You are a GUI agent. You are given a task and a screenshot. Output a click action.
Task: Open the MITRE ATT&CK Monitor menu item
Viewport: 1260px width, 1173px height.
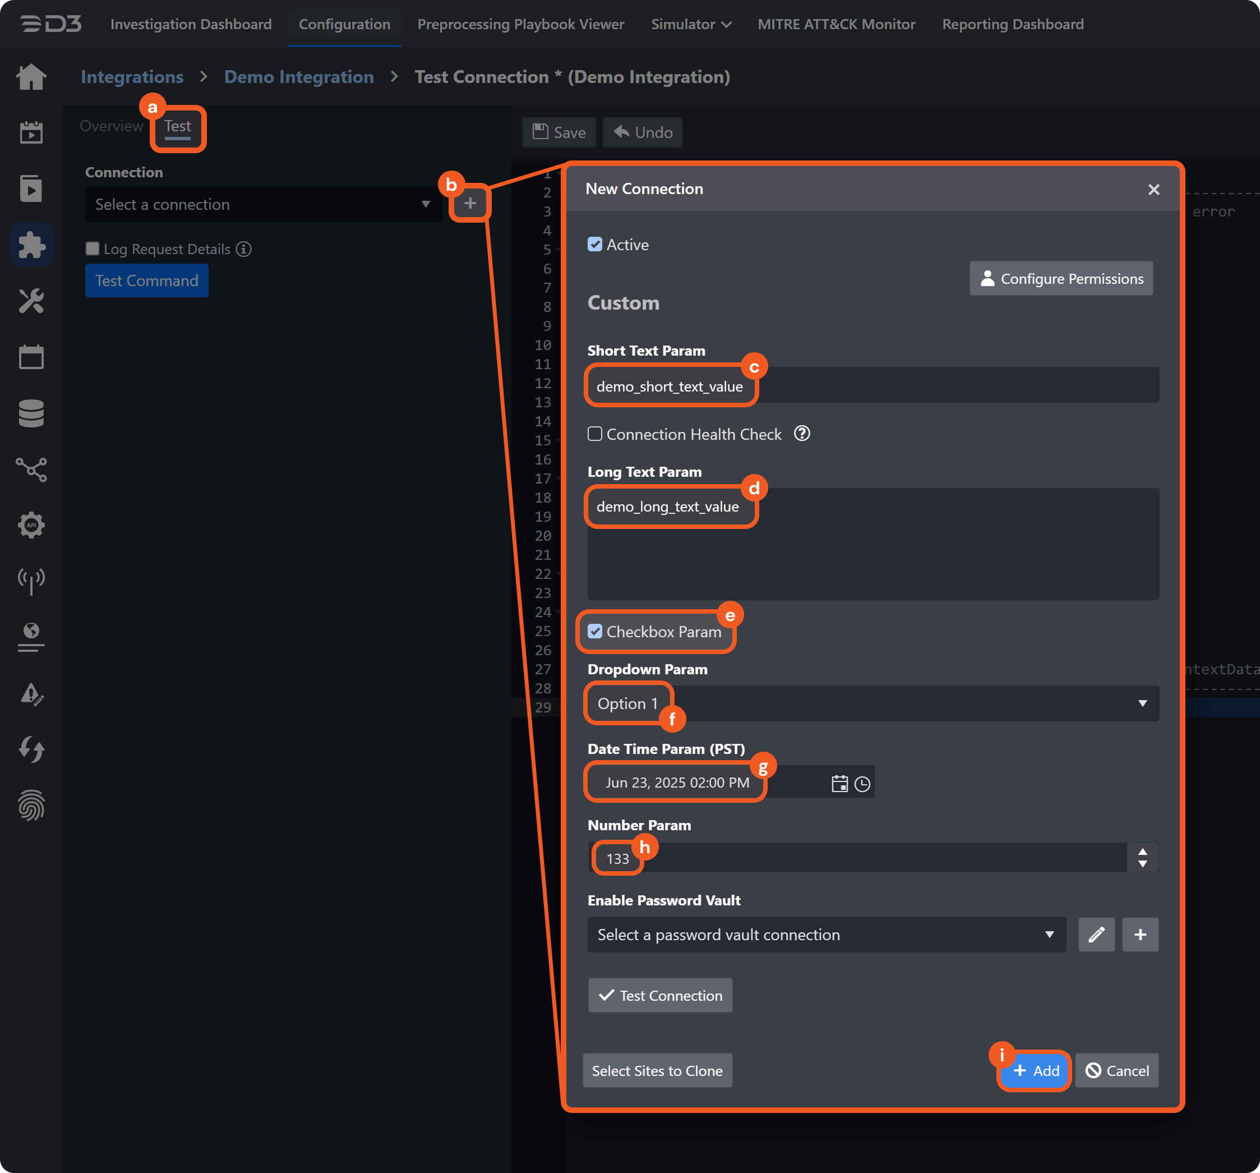(x=836, y=24)
